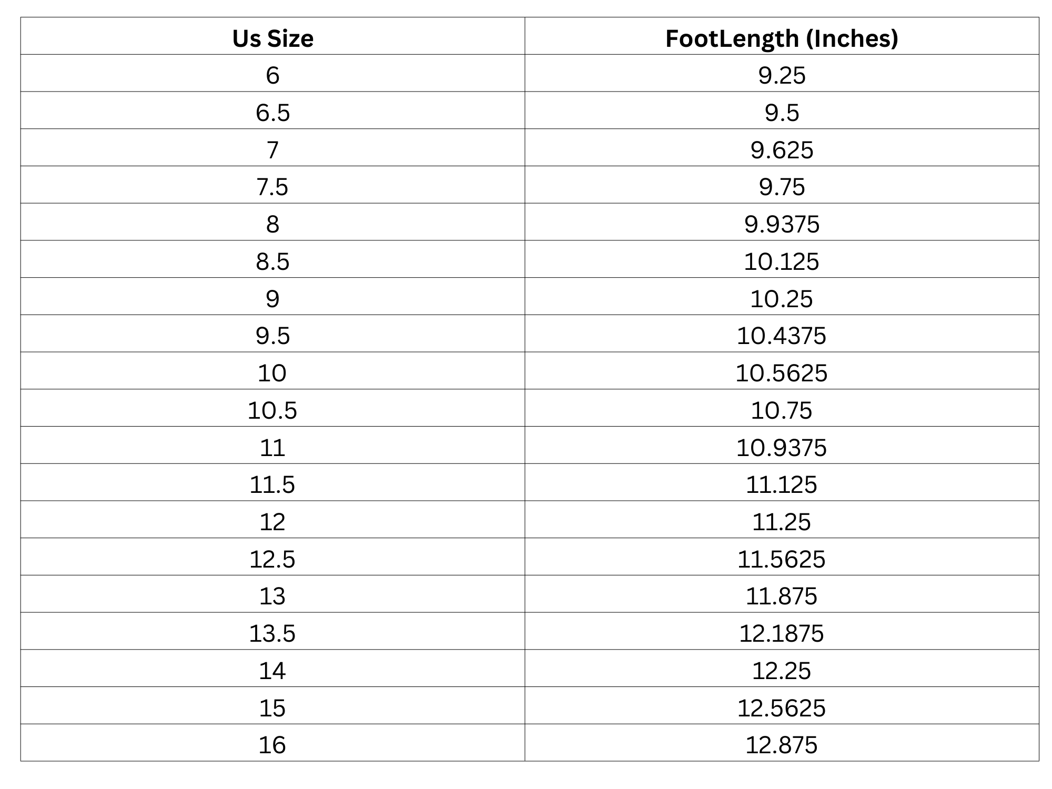Click the US size 10.5 cell
1052x789 pixels.
[x=272, y=408]
